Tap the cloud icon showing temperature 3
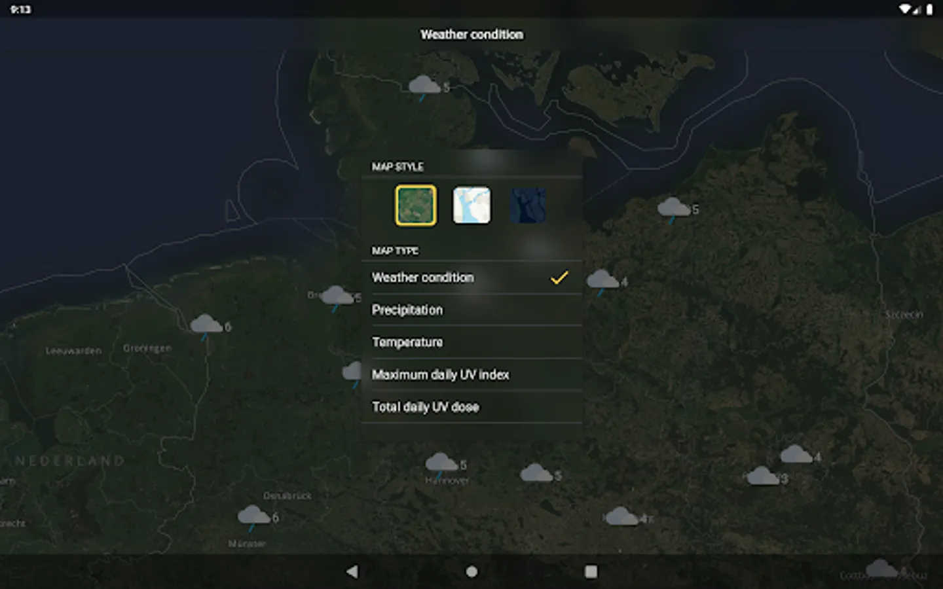Screen dimensions: 943x589 pyautogui.click(x=764, y=476)
